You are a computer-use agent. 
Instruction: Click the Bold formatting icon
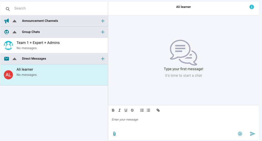tap(113, 110)
